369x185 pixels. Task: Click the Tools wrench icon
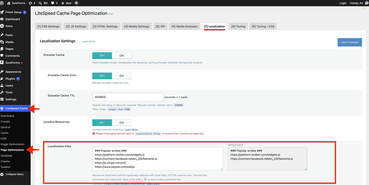(x=2, y=92)
